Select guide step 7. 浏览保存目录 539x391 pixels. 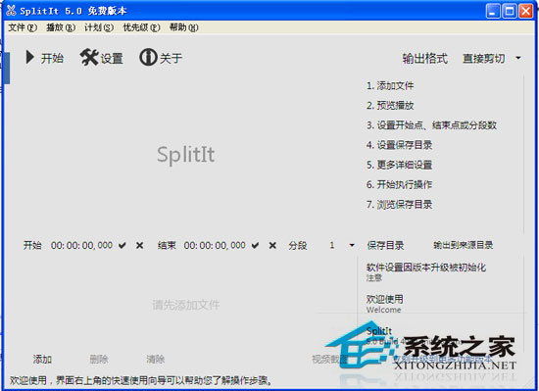pyautogui.click(x=399, y=205)
